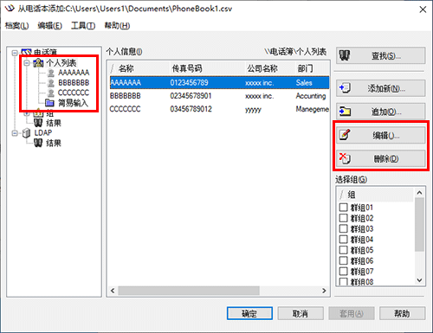Check the 群组08 checkbox
Screen dimensions: 433x333
343,282
